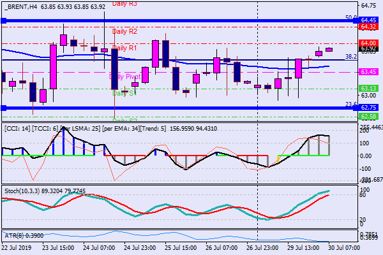The image size is (383, 255).
Task: Click the Daily R1 pivot label
Action: 124,48
